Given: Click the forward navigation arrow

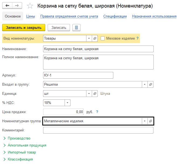Looking at the screenshot, I should tap(17, 6).
